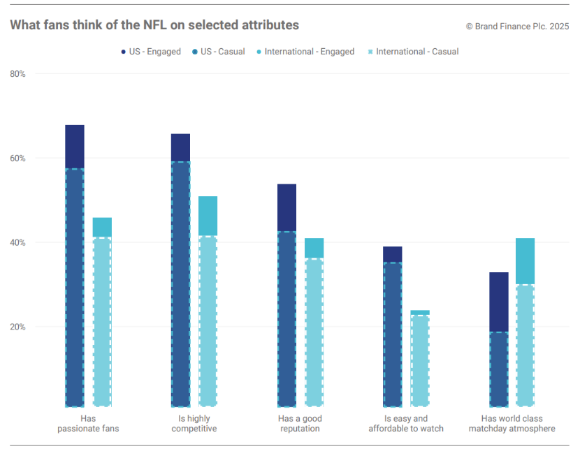Click International Engaged bar top for matchday atmosphere
Viewport: 580px width, 451px height.
pyautogui.click(x=525, y=261)
